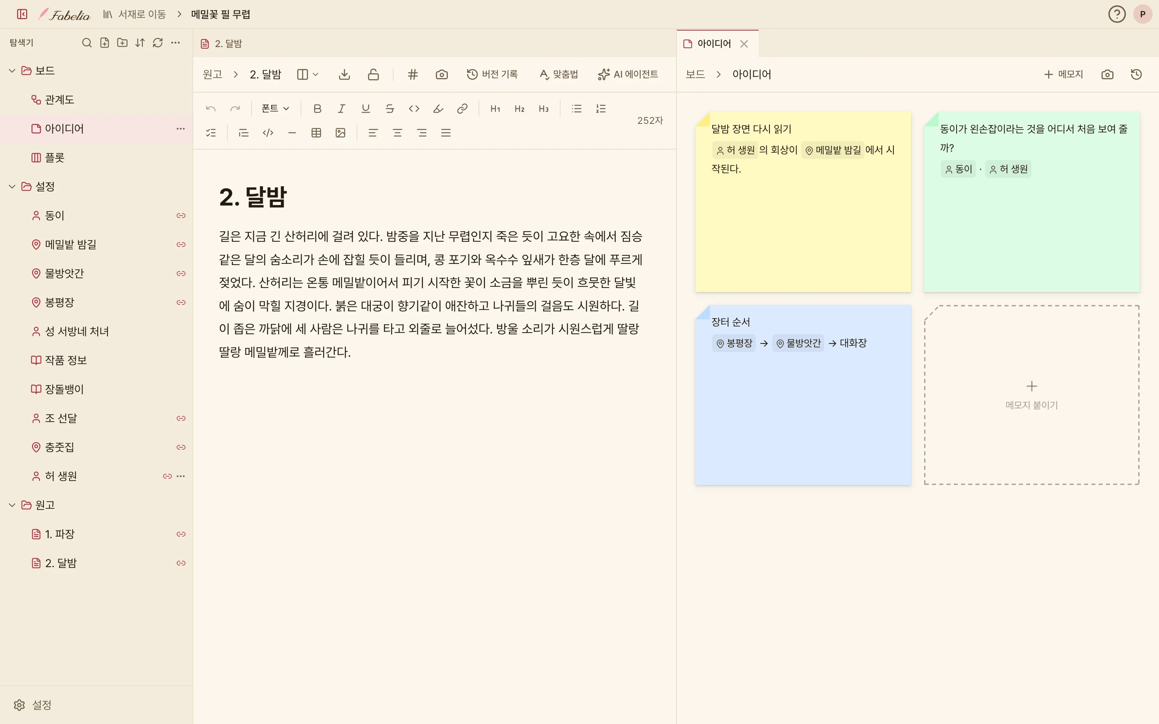The image size is (1159, 724).
Task: Click the document lock icon
Action: tap(373, 74)
